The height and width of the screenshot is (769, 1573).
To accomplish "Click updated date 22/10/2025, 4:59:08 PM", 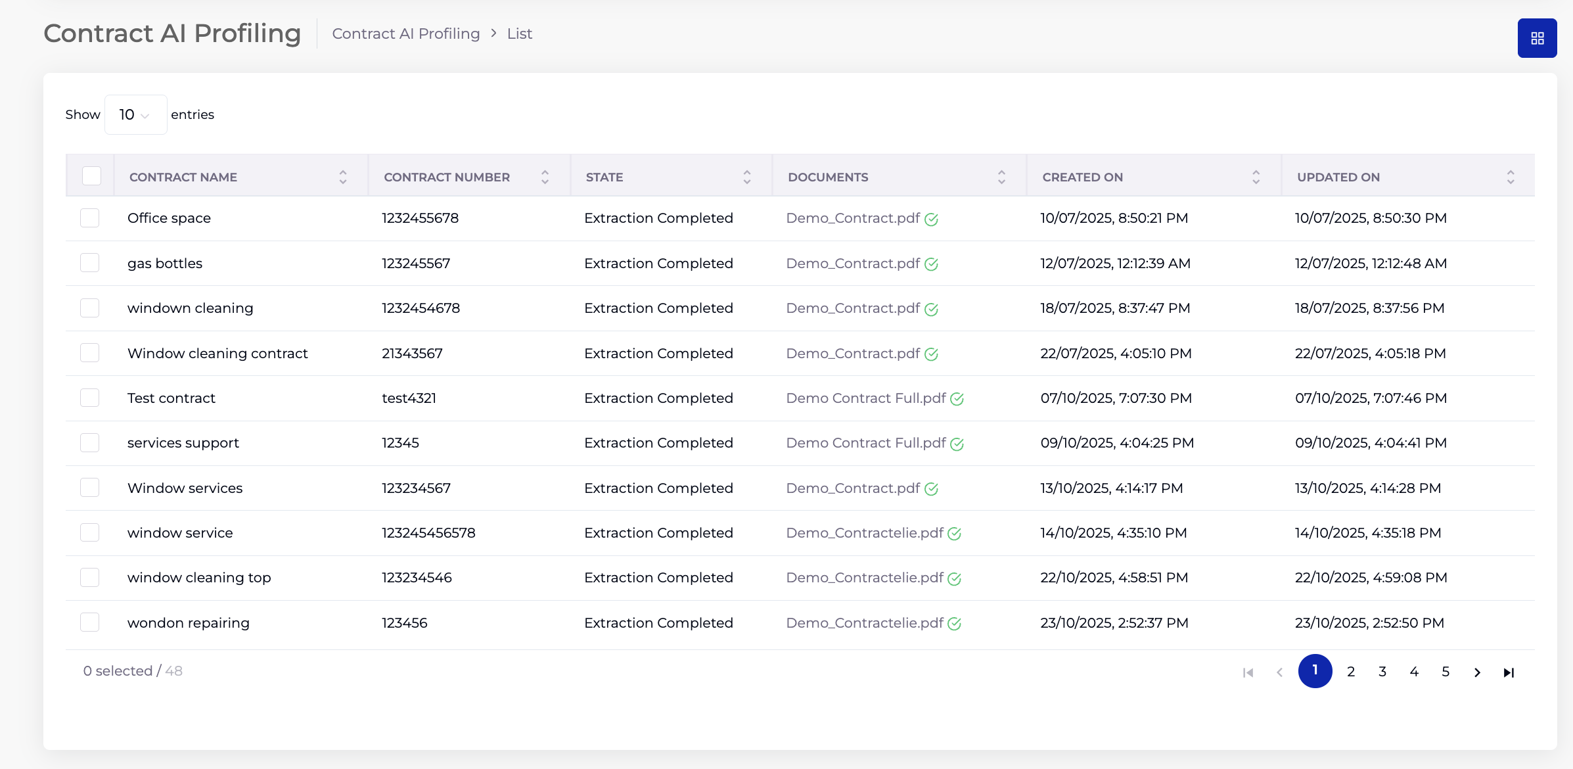I will click(1371, 577).
